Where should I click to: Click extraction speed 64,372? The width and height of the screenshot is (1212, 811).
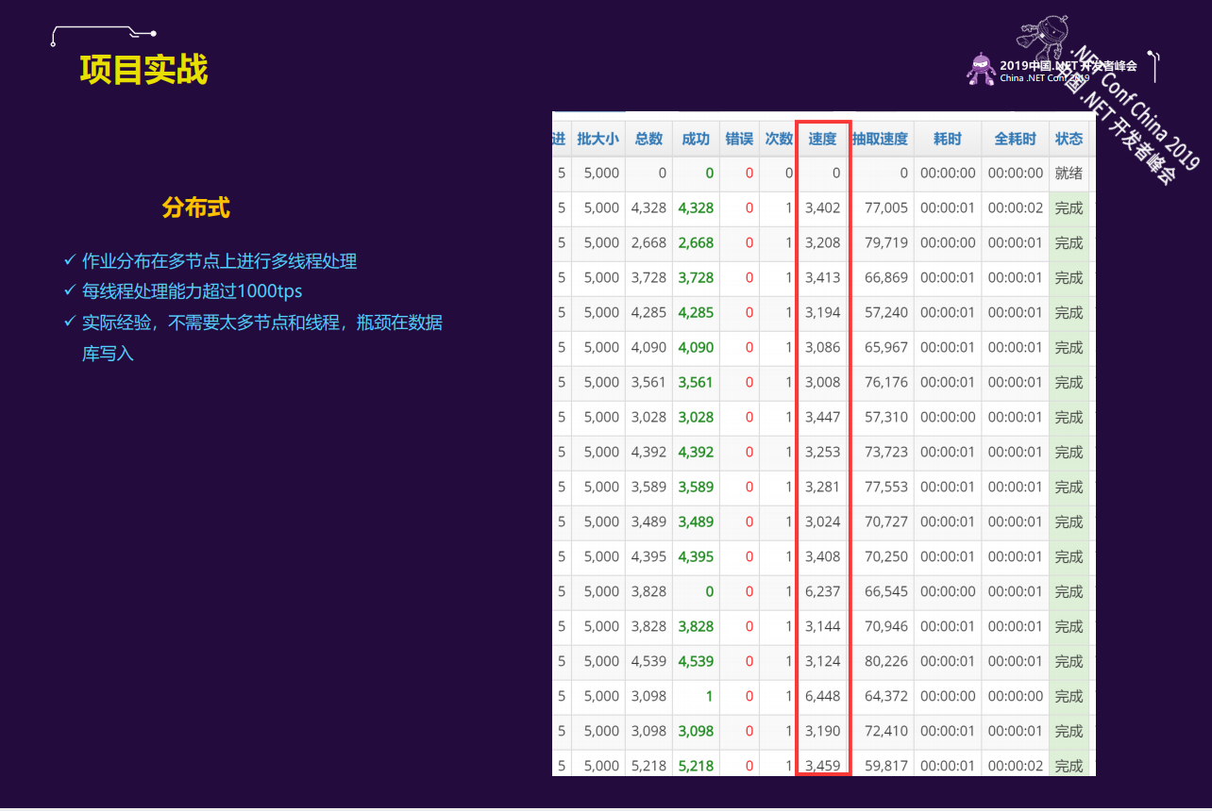(x=885, y=697)
